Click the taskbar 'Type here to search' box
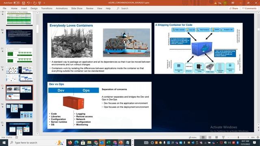The image size is (260, 146). tap(37, 142)
